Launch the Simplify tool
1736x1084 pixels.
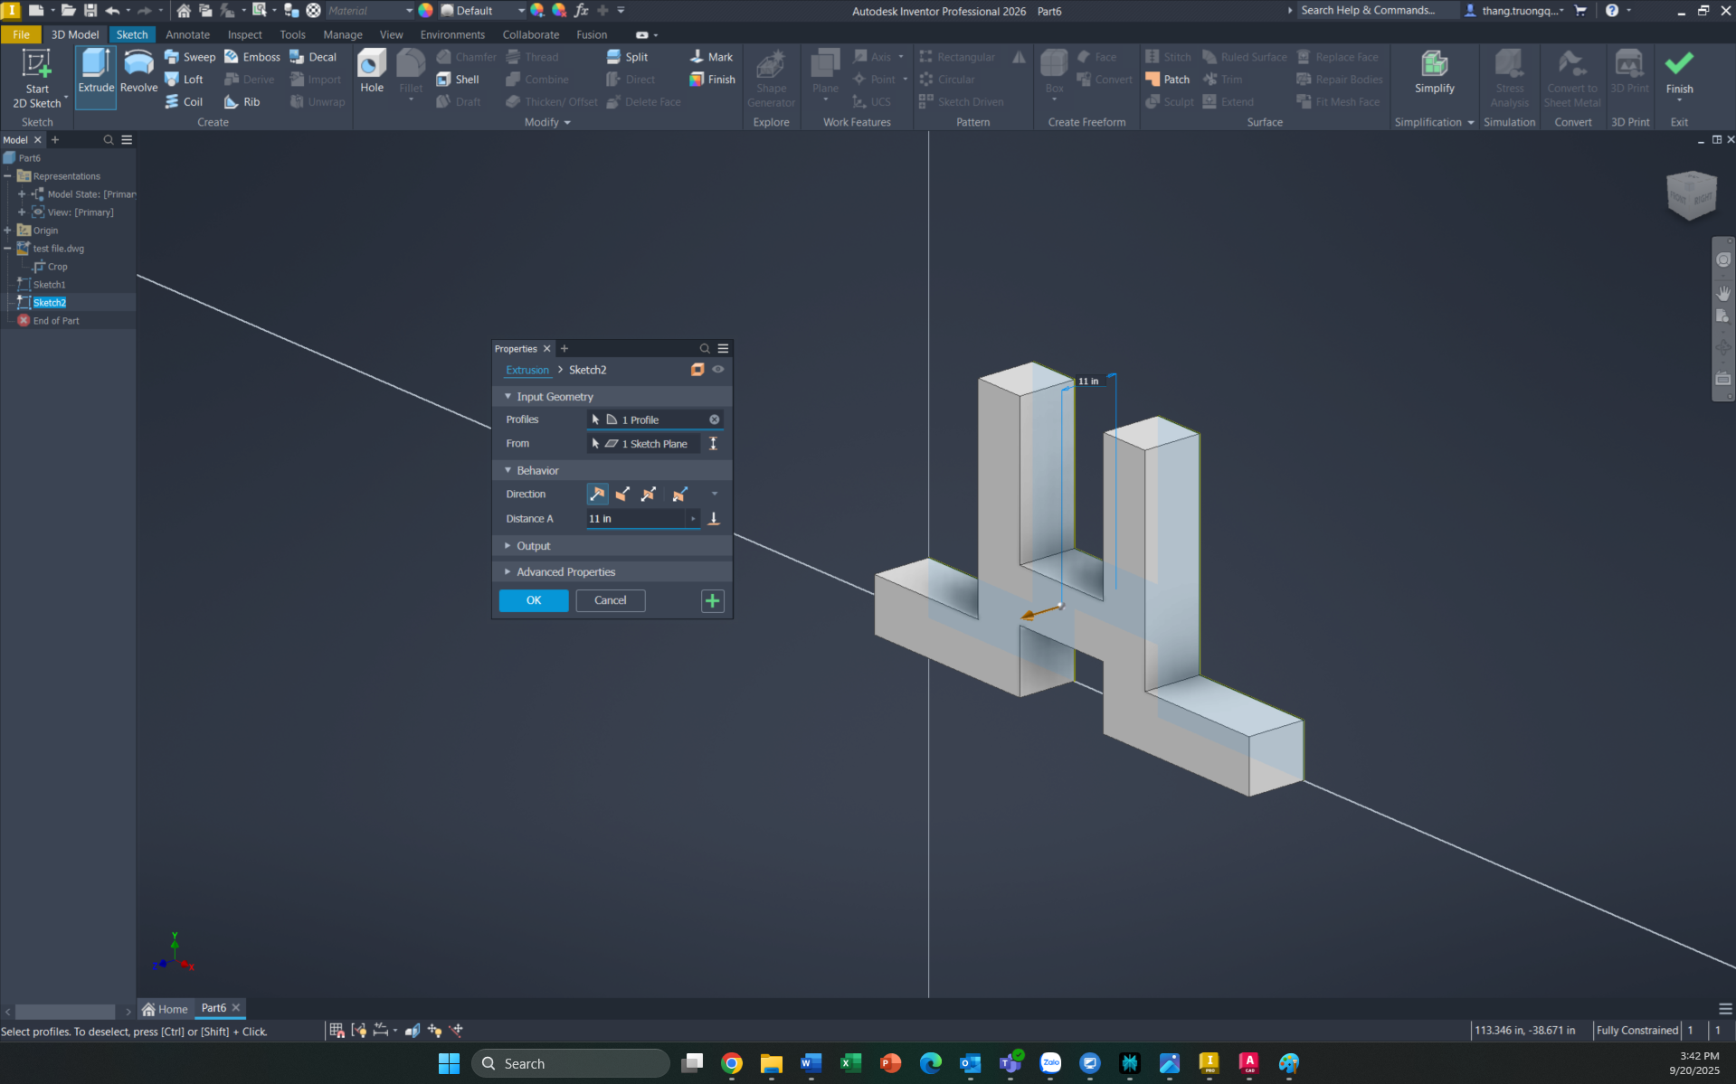tap(1435, 72)
